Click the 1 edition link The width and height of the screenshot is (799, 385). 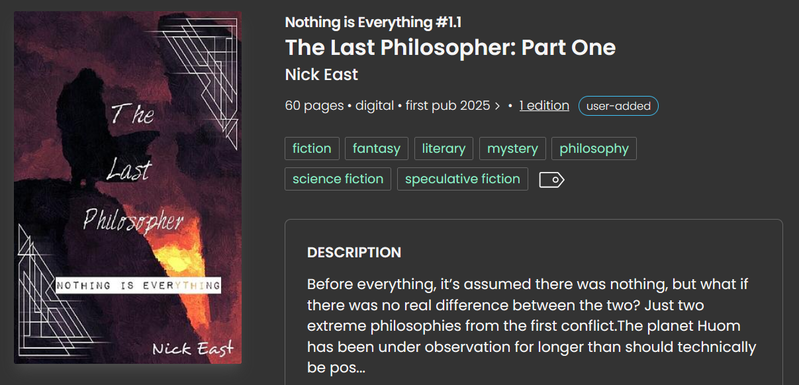(543, 106)
